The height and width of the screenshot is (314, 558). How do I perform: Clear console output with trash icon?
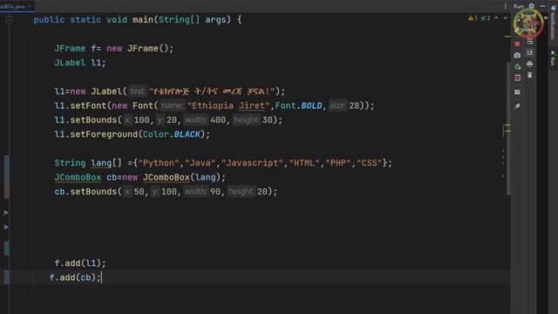pyautogui.click(x=530, y=75)
